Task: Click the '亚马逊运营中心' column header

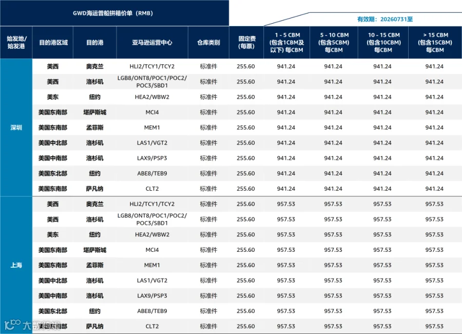Action: pyautogui.click(x=152, y=43)
